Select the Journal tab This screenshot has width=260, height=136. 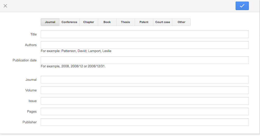click(50, 22)
